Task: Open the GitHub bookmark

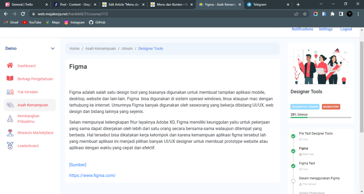Action: coord(97,22)
